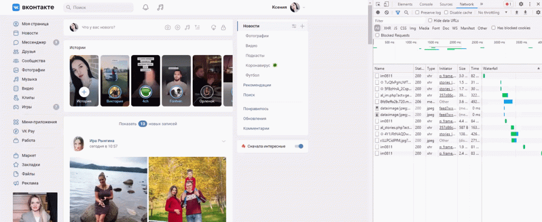Viewport: 542px width, 222px height.
Task: Open Ира Рынгина's profile link
Action: click(101, 140)
